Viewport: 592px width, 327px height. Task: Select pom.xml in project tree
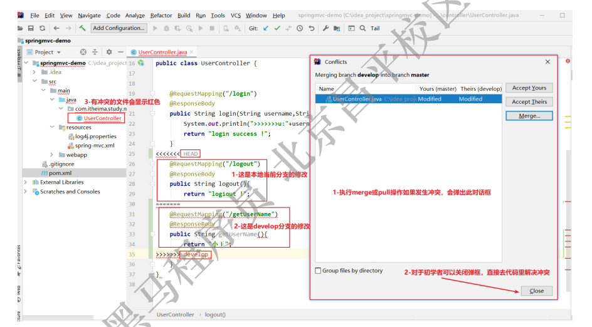coord(60,173)
